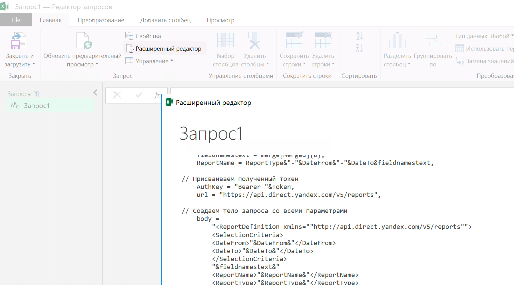Open the File tab

(16, 20)
